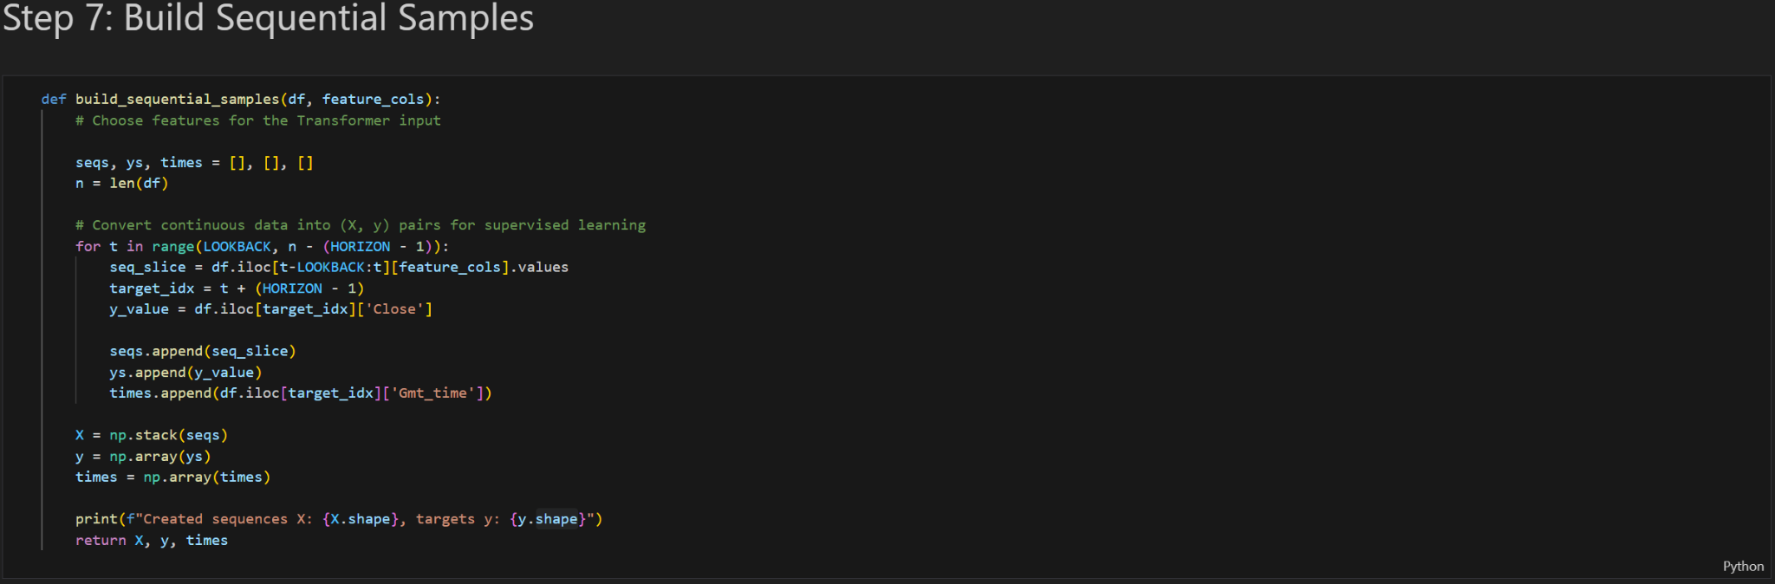
Task: Place cursor on the def keyword
Action: pos(53,100)
